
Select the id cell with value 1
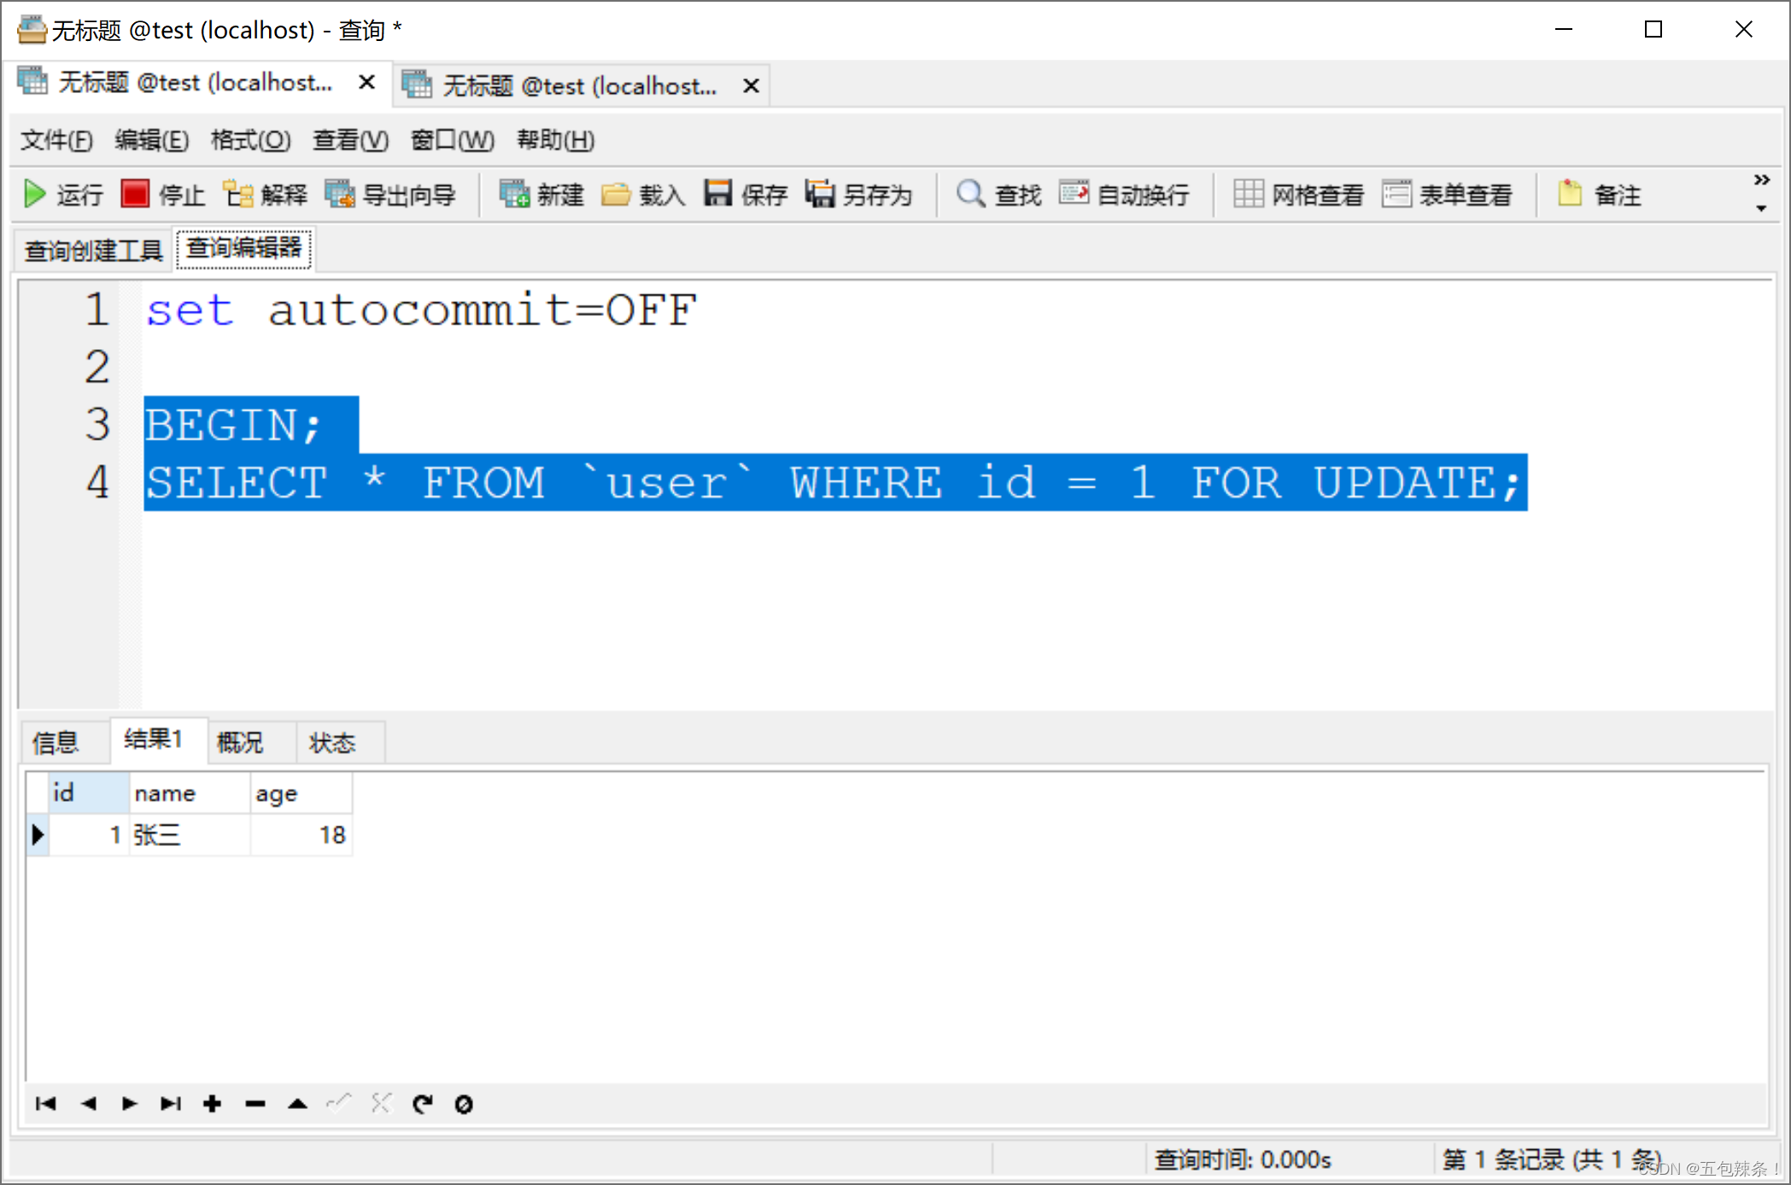(89, 834)
